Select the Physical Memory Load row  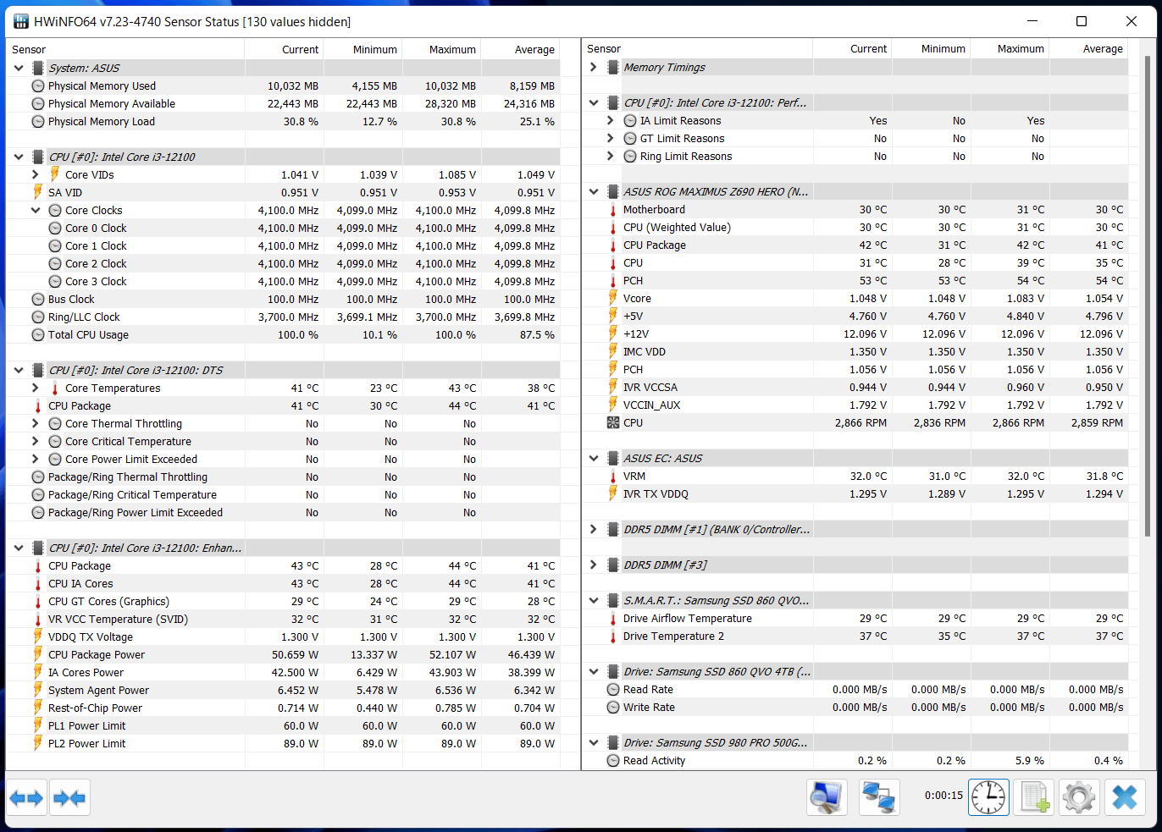coord(284,121)
